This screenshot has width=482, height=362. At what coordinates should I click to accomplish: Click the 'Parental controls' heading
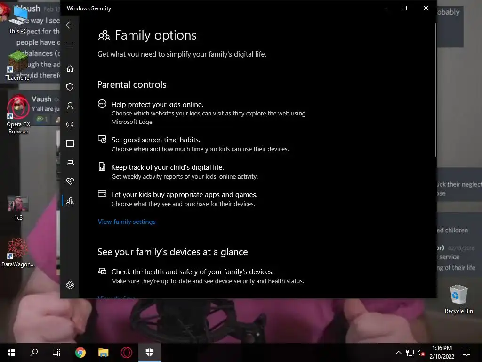(132, 85)
